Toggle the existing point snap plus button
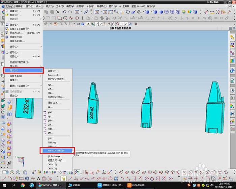The width and height of the screenshot is (236, 189). tap(122, 24)
